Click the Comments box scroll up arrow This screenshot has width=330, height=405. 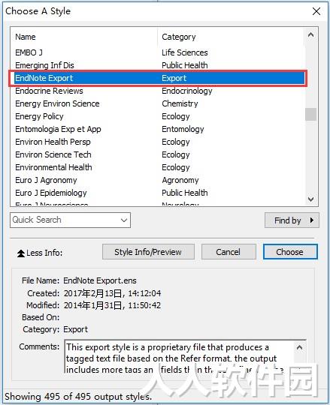tap(299, 348)
